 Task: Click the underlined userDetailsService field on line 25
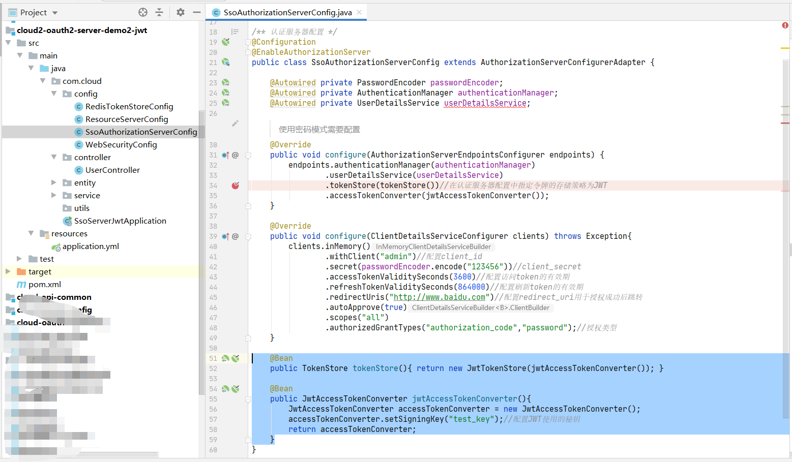(485, 103)
